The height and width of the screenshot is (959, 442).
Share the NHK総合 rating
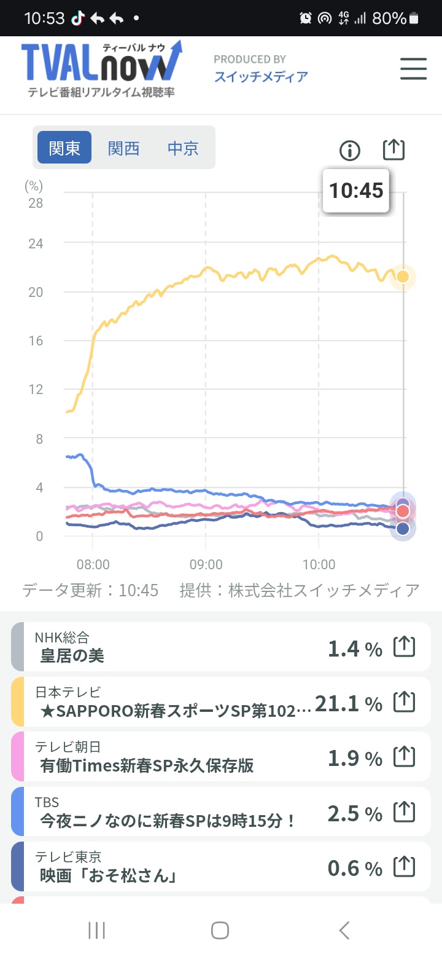pyautogui.click(x=404, y=647)
